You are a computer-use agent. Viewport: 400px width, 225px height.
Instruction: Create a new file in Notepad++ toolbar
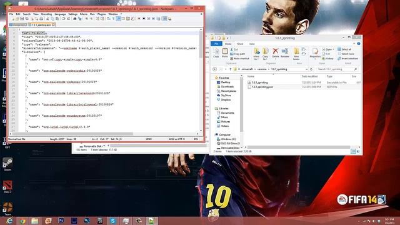[13, 19]
